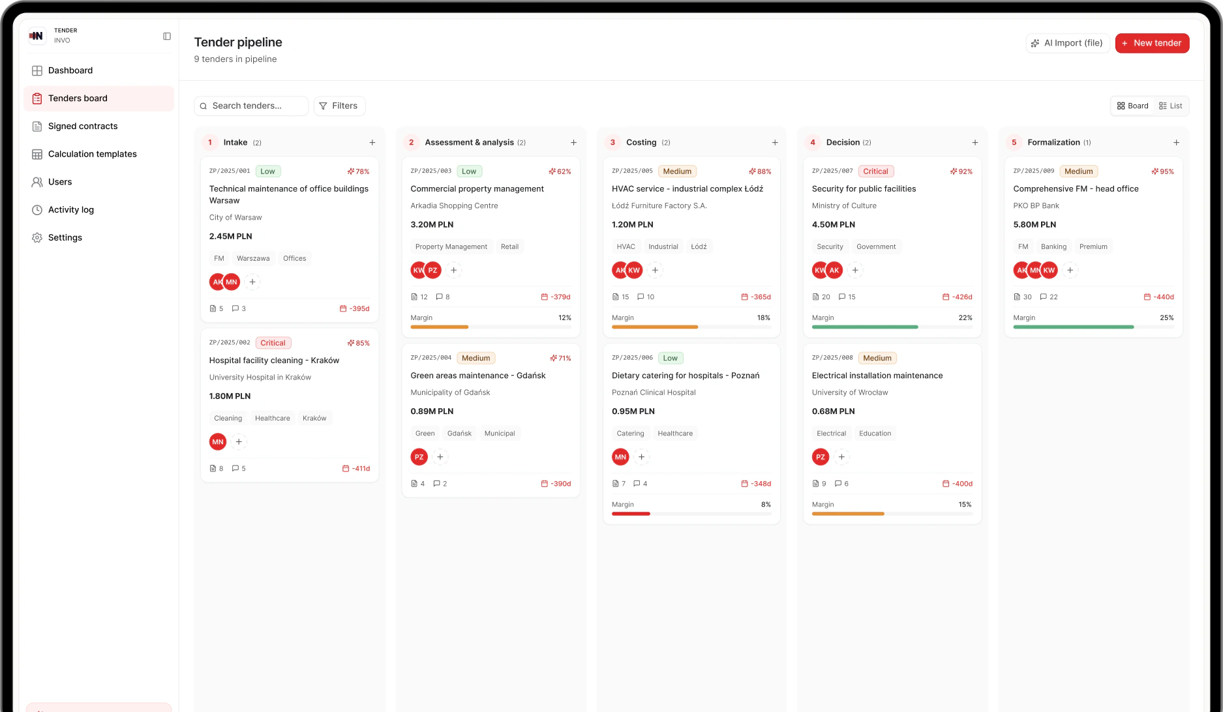Open comments on Comprehensive FM card
The height and width of the screenshot is (712, 1223).
pyautogui.click(x=1049, y=297)
